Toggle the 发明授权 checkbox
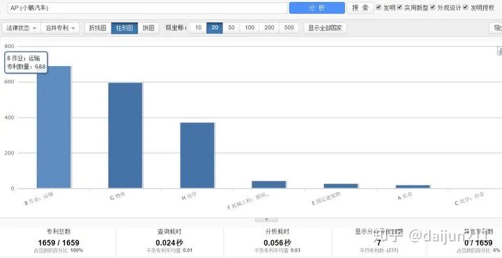Image resolution: width=502 pixels, height=258 pixels. (x=466, y=7)
